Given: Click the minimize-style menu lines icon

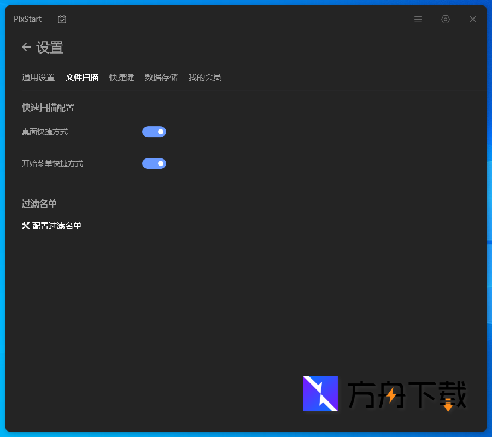Looking at the screenshot, I should (x=418, y=19).
